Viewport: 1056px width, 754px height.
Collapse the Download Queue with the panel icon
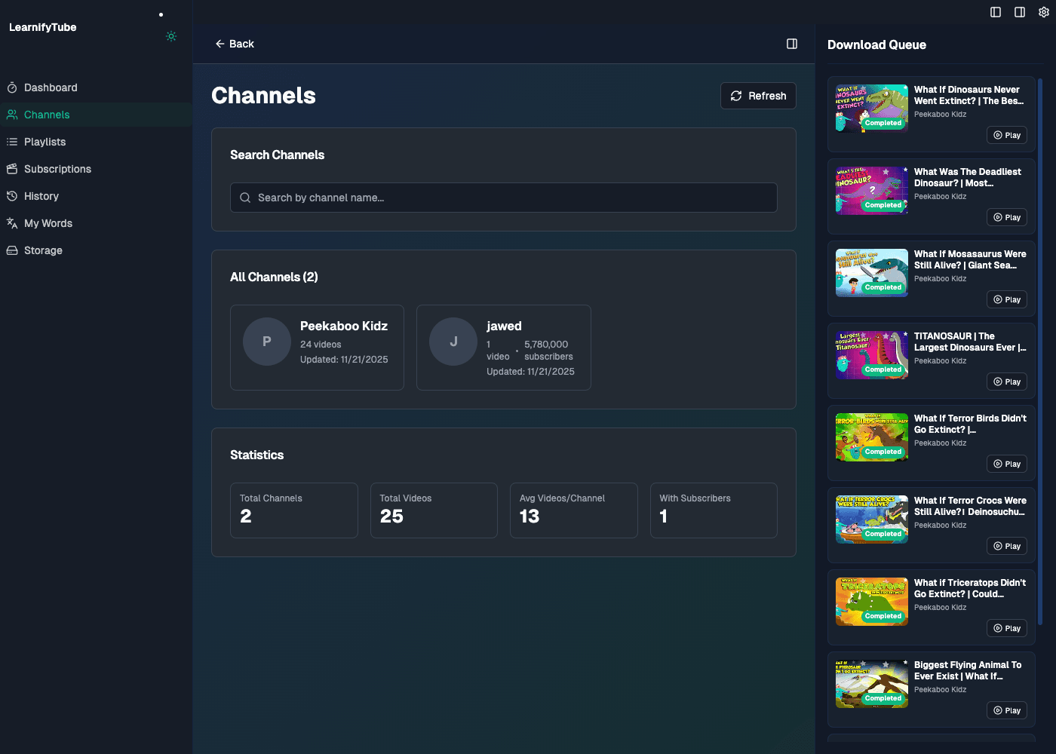(792, 43)
